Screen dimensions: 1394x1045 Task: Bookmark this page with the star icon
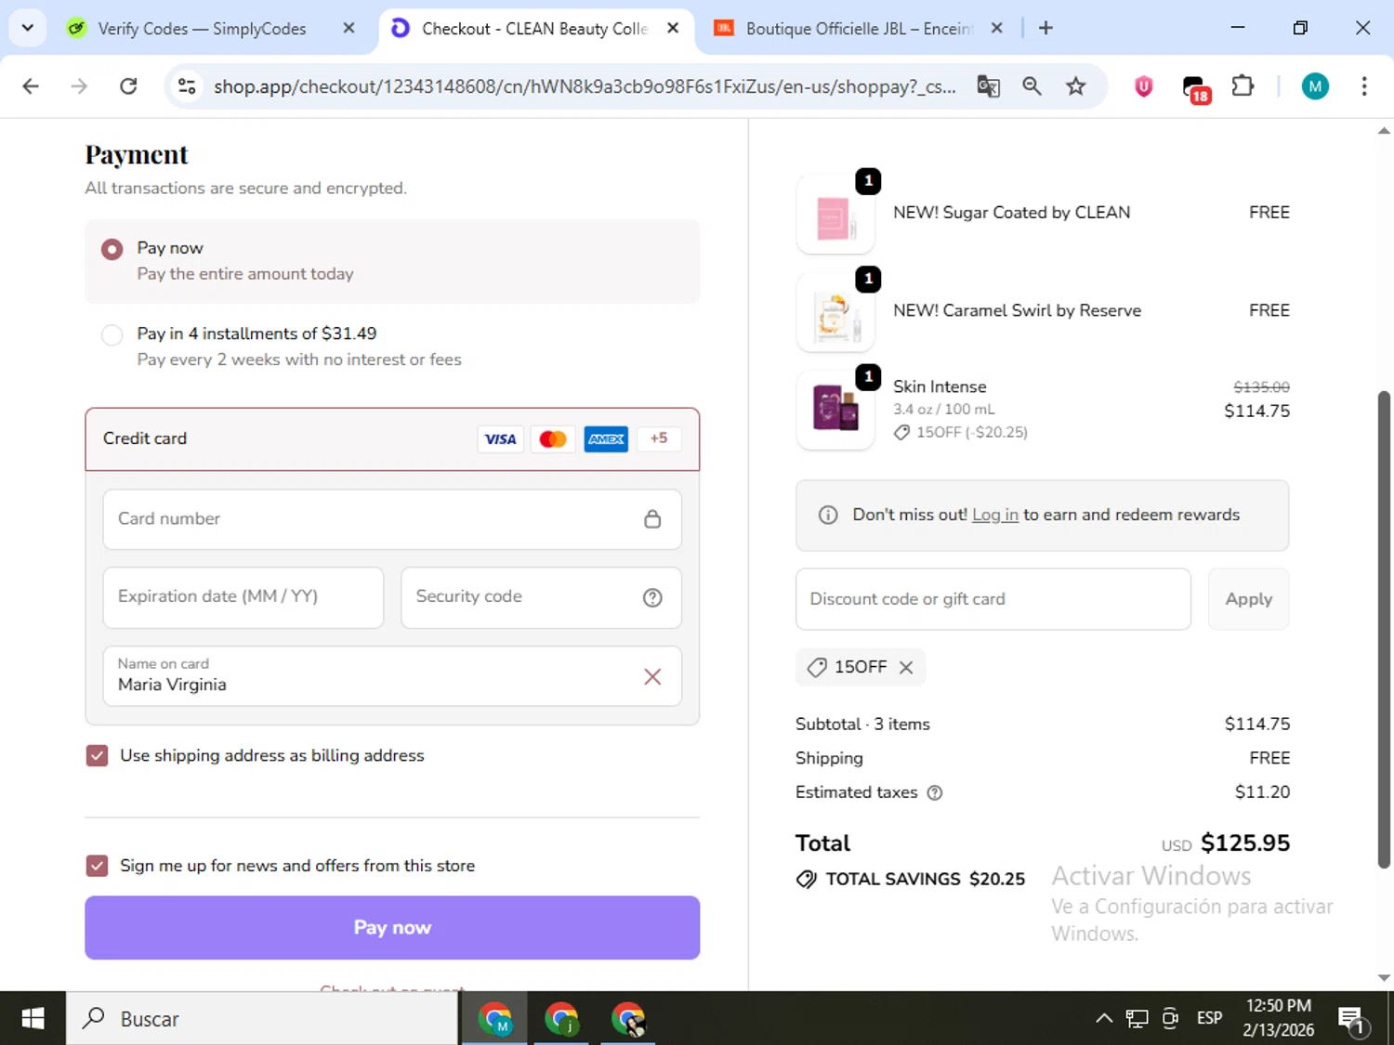(x=1075, y=86)
